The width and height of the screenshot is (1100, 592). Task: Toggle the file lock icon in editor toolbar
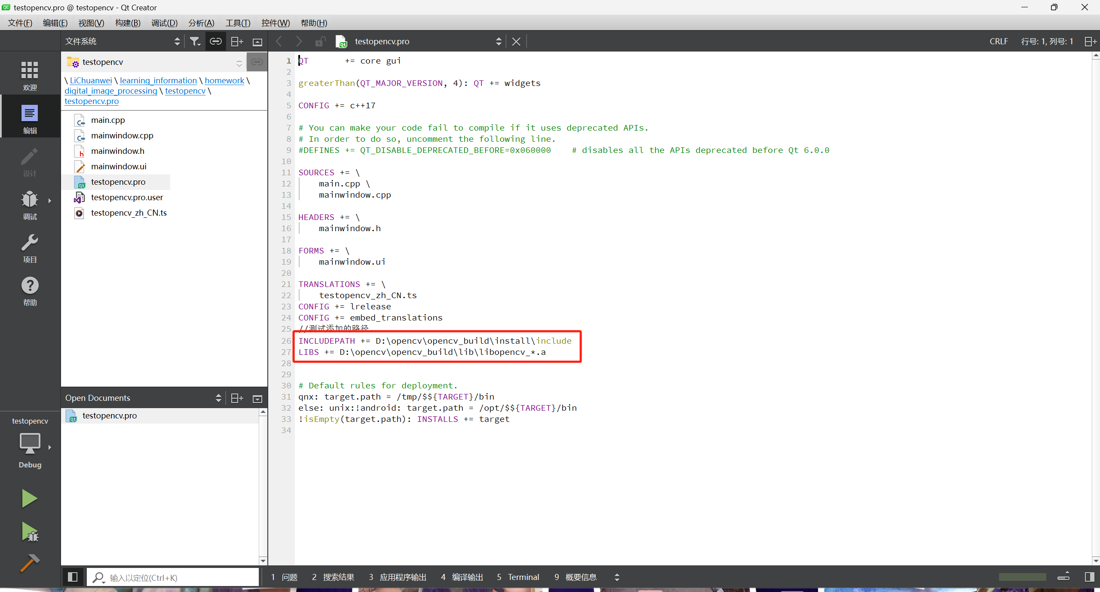click(319, 41)
